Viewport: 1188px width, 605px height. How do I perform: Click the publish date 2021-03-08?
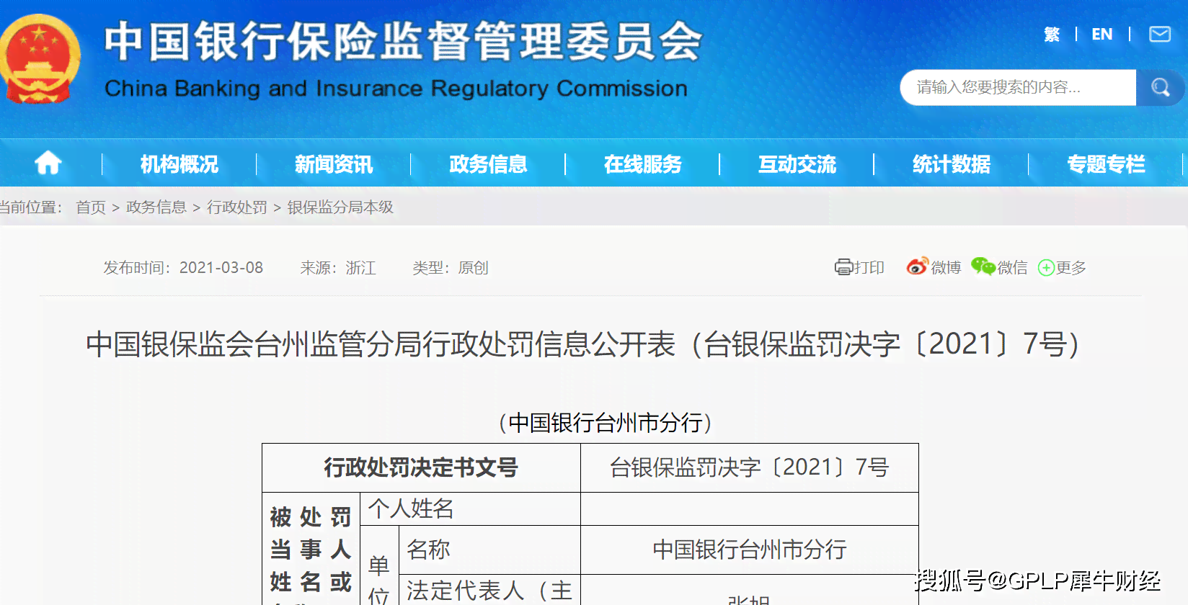[221, 268]
